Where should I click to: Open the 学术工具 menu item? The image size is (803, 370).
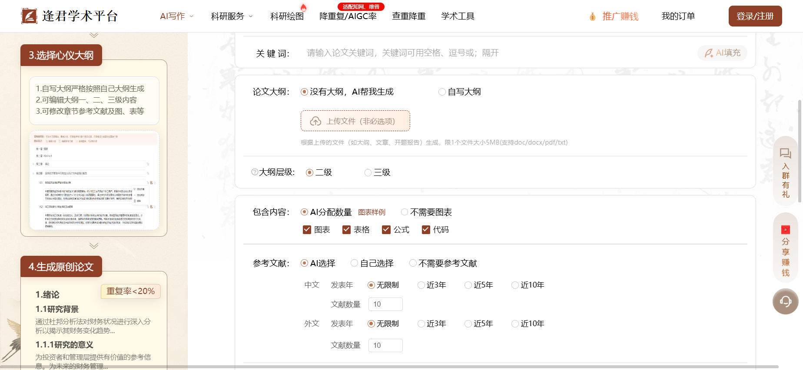point(458,17)
